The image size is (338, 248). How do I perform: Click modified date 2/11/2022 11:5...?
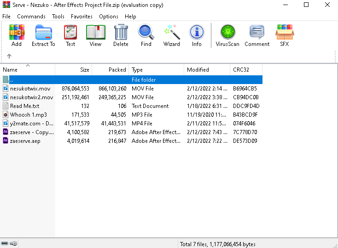pos(207,124)
